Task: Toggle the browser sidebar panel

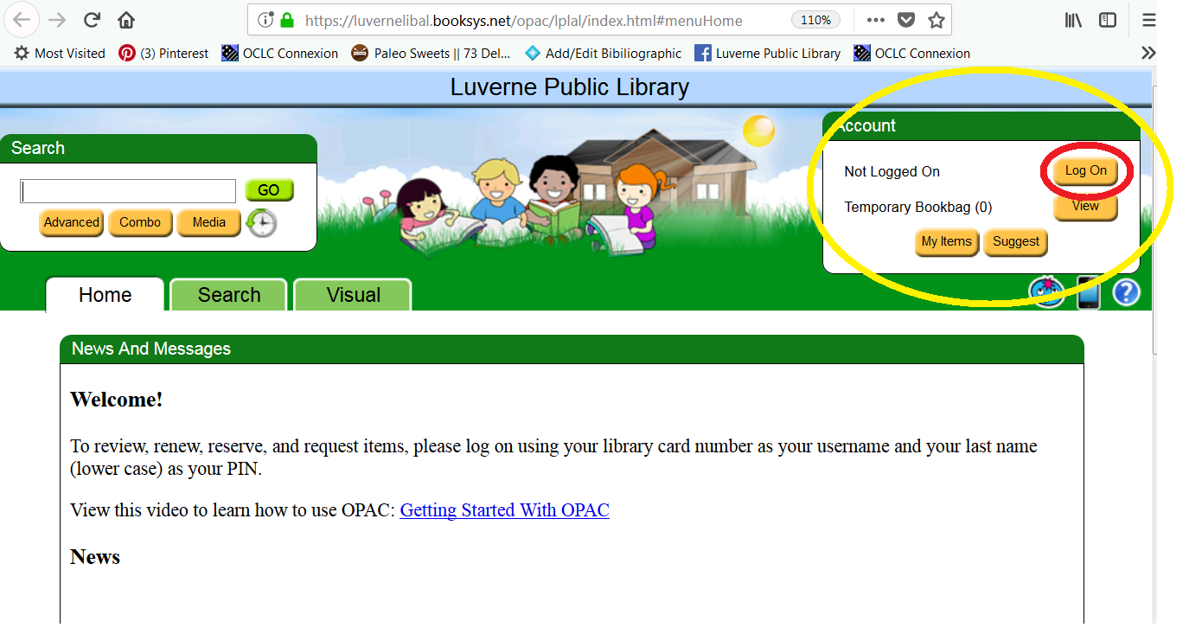Action: 1108,19
